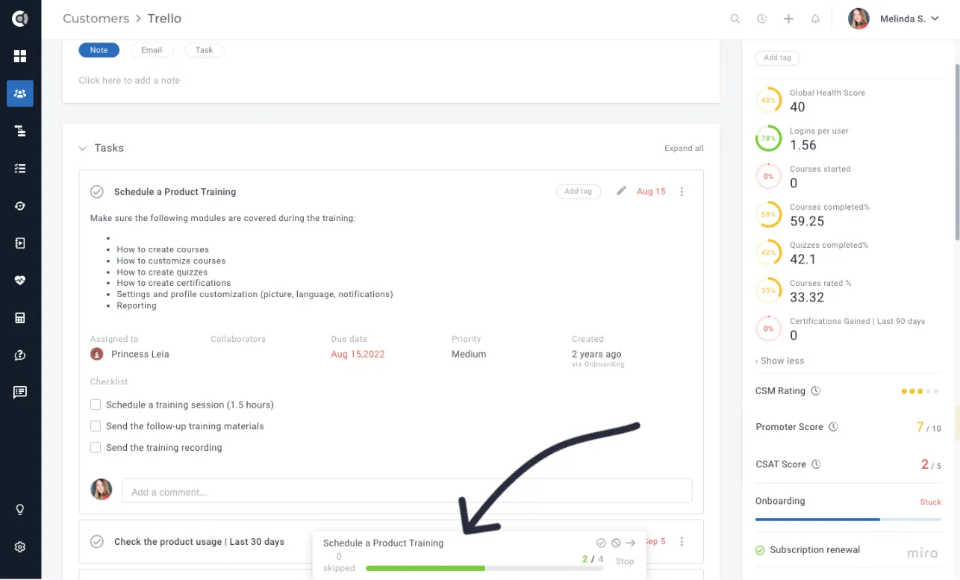The image size is (960, 580).
Task: Click the Onboarding progress bar
Action: click(848, 519)
